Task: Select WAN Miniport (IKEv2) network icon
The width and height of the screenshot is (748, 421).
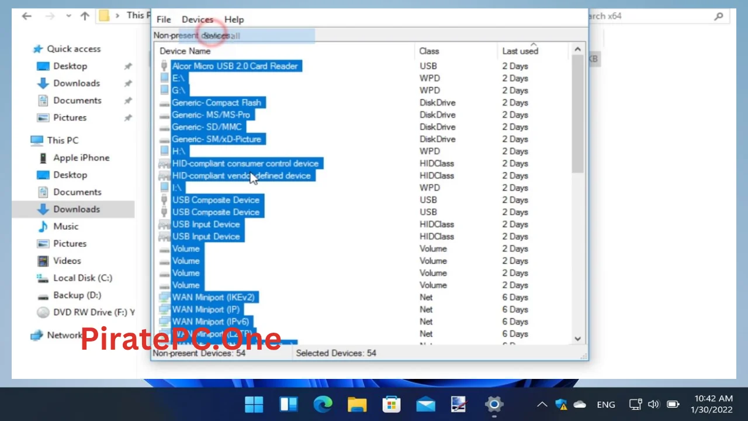Action: 164,297
